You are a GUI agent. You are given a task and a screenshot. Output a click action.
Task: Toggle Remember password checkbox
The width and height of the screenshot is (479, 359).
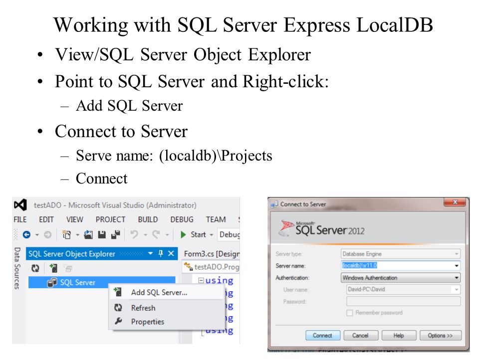pos(350,313)
